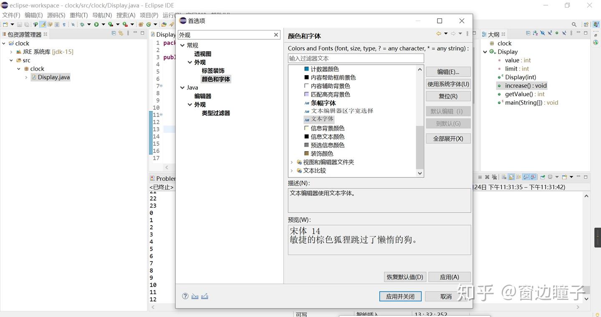Click the 输入过滤器文本 filter input field
The image size is (601, 317).
pos(356,58)
